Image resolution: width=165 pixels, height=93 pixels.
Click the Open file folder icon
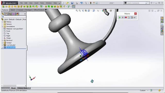[x=68, y=3]
